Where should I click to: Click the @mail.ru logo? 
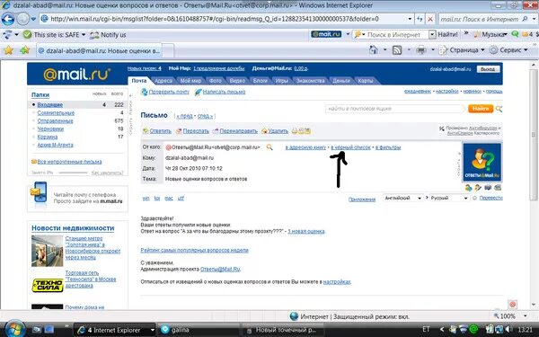[77, 74]
